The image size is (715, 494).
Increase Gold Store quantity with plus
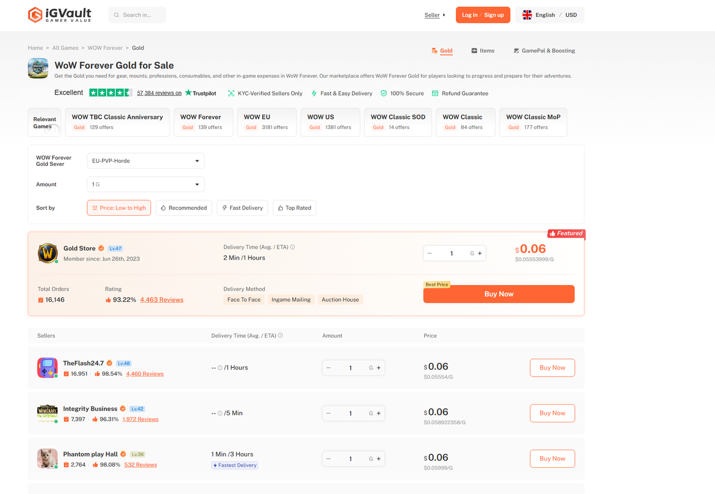coord(480,253)
